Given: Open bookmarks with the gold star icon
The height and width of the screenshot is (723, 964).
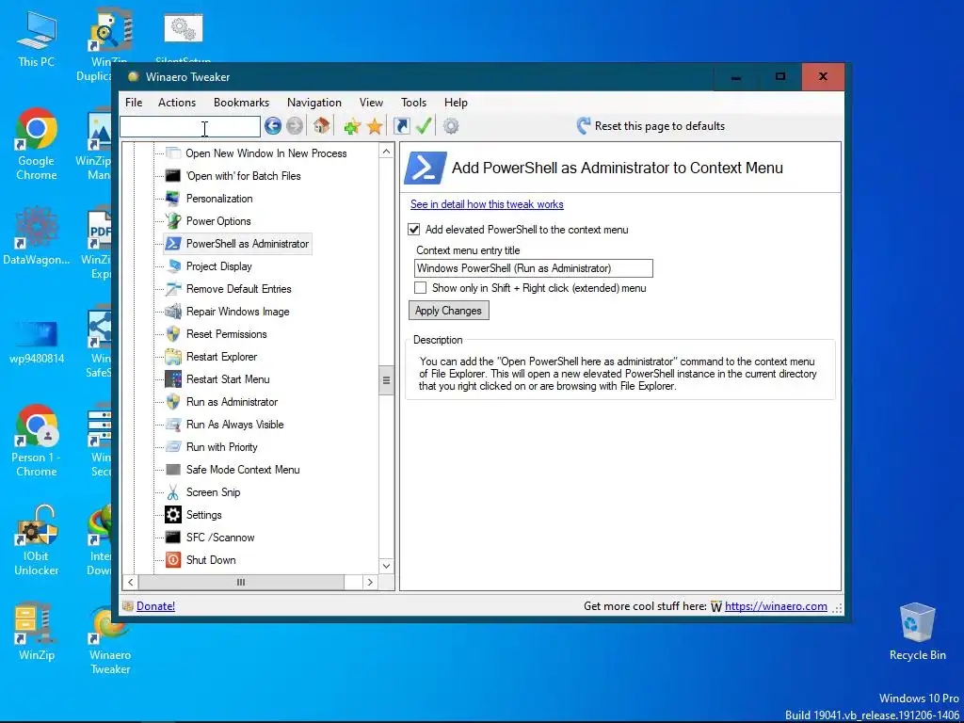Looking at the screenshot, I should [375, 127].
